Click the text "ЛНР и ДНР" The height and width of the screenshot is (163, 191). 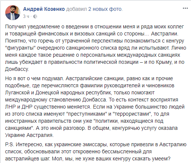click(x=18, y=107)
